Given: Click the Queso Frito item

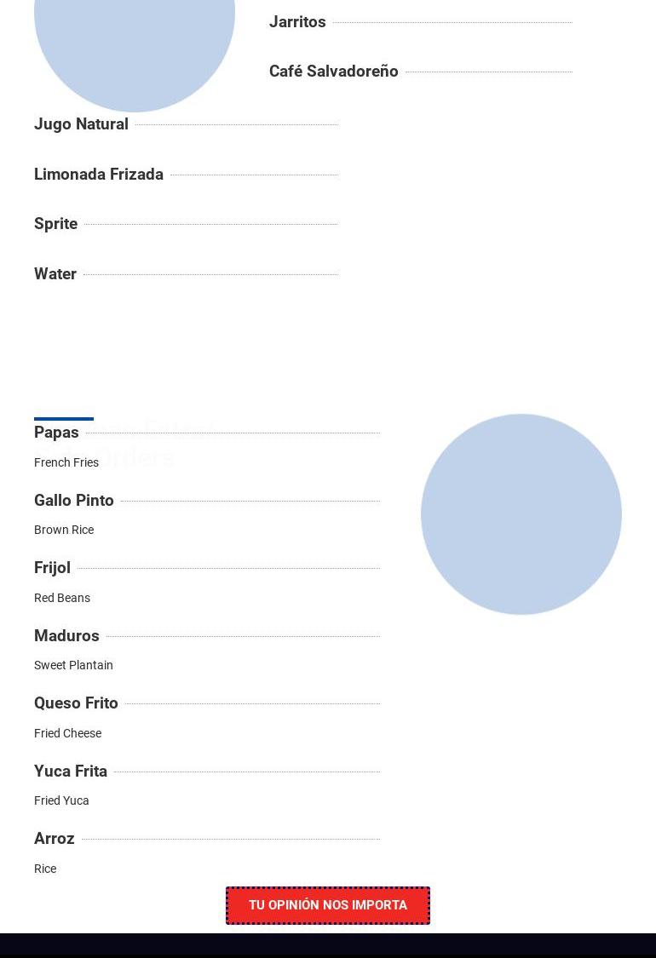Looking at the screenshot, I should coord(76,703).
